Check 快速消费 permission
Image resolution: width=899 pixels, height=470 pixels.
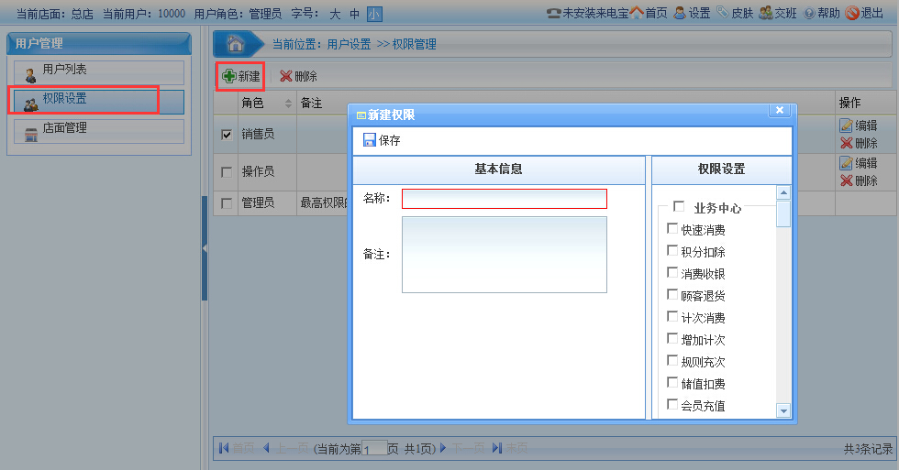(672, 228)
